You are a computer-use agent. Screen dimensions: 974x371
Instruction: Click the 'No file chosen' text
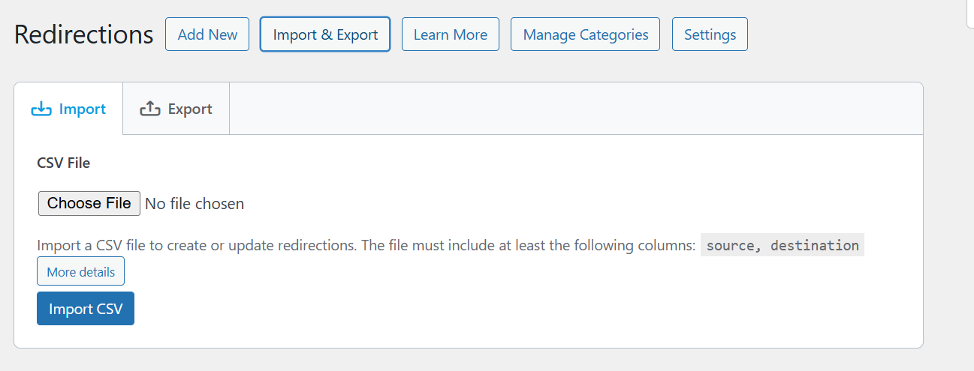(x=194, y=204)
